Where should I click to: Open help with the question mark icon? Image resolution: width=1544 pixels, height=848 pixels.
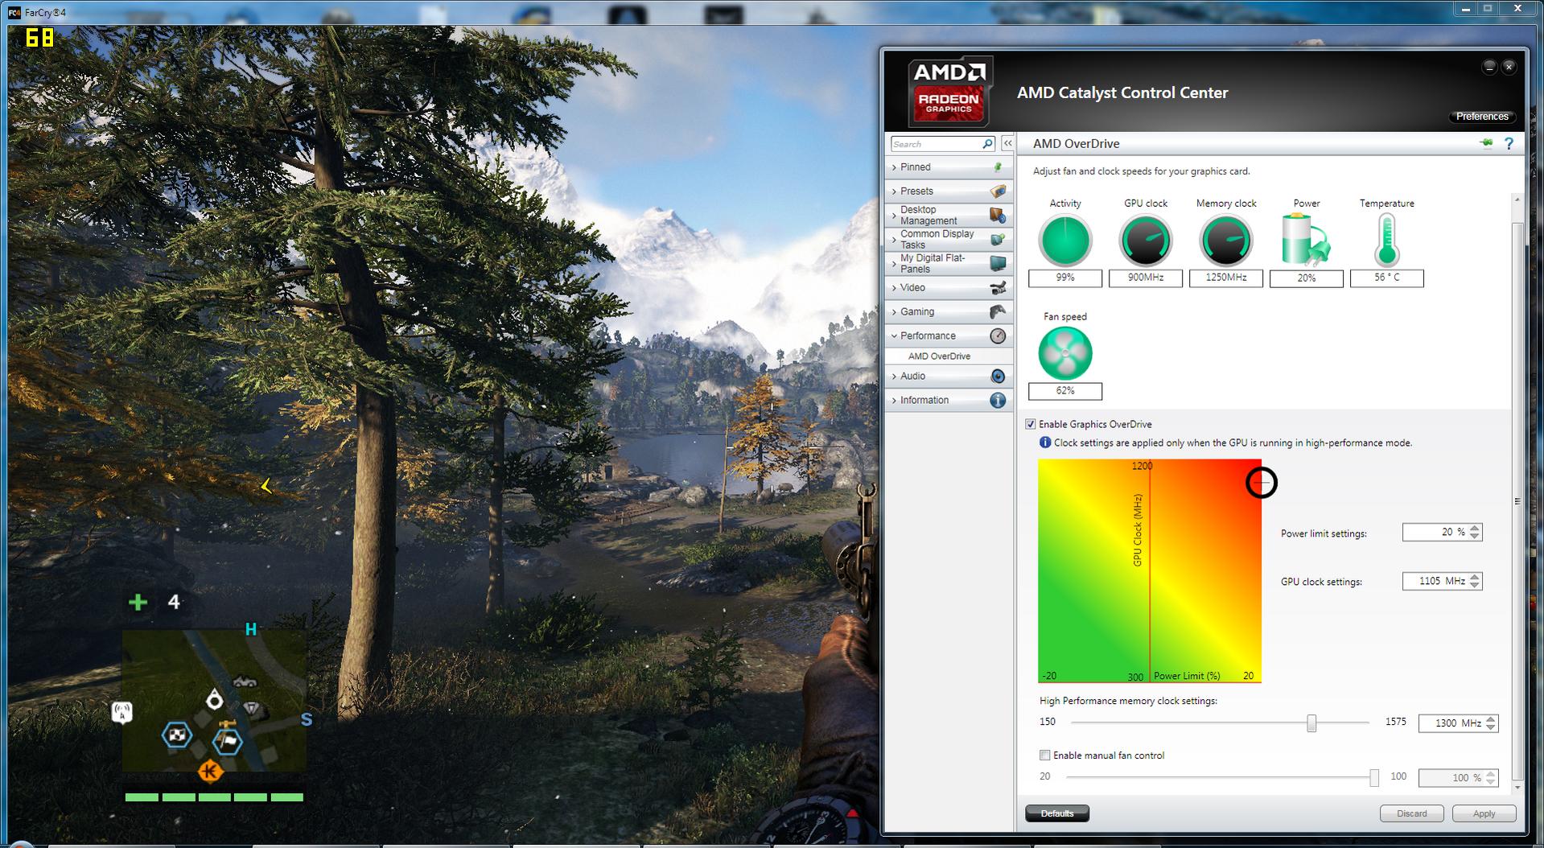(x=1509, y=143)
